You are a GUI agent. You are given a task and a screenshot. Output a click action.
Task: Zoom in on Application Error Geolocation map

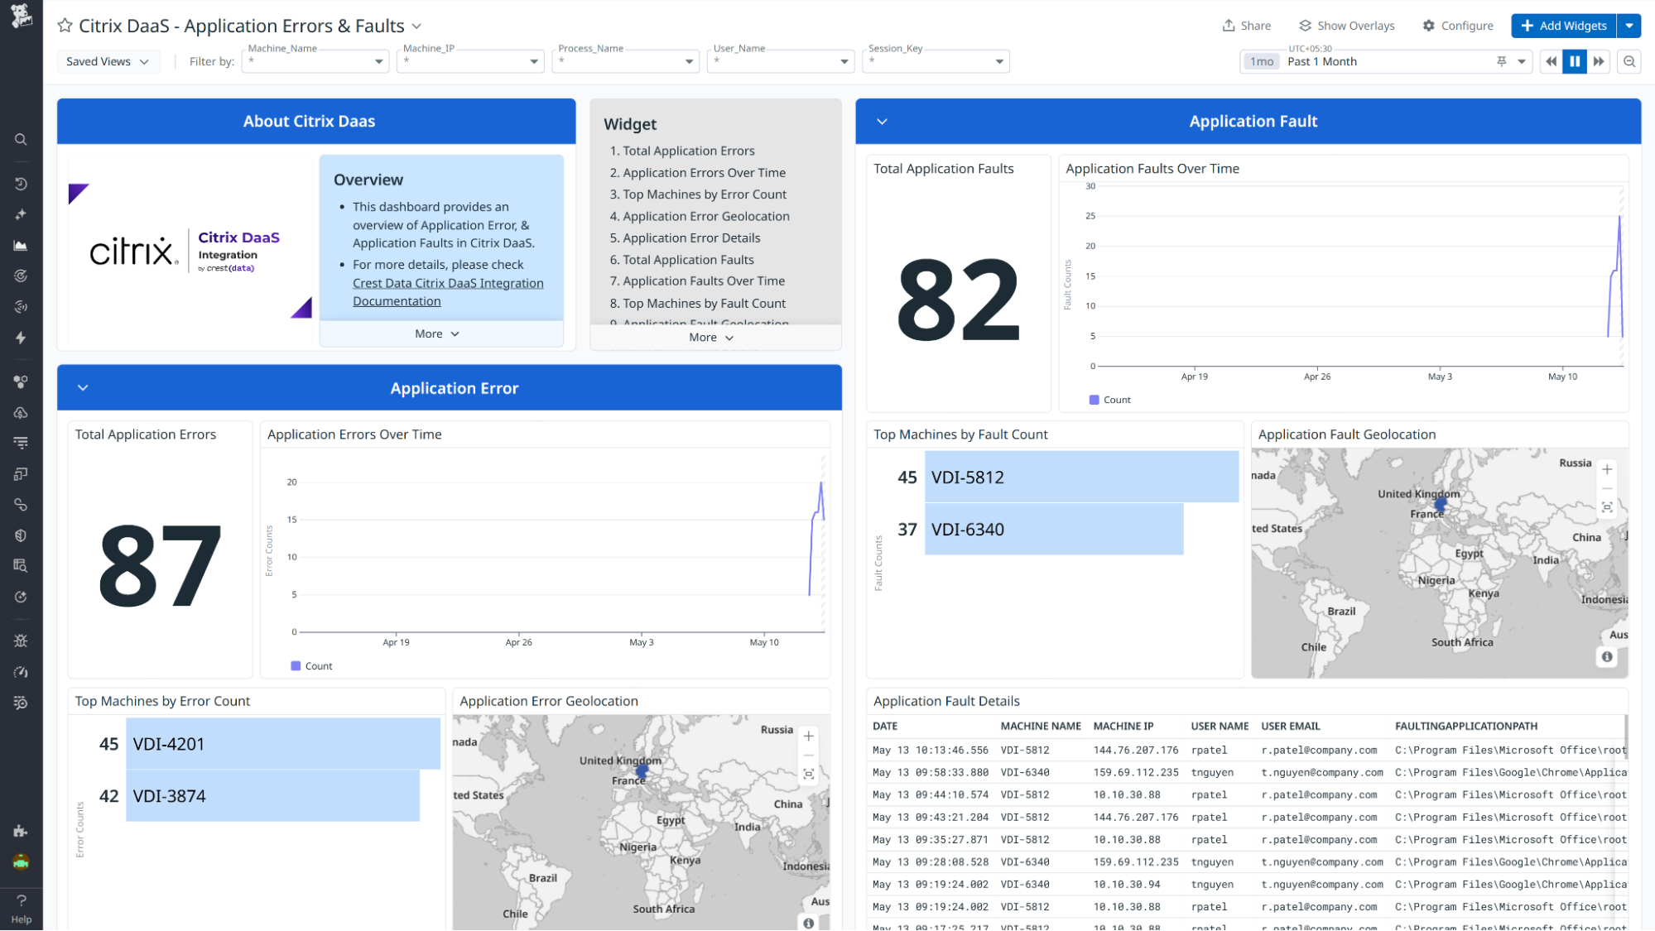tap(809, 736)
